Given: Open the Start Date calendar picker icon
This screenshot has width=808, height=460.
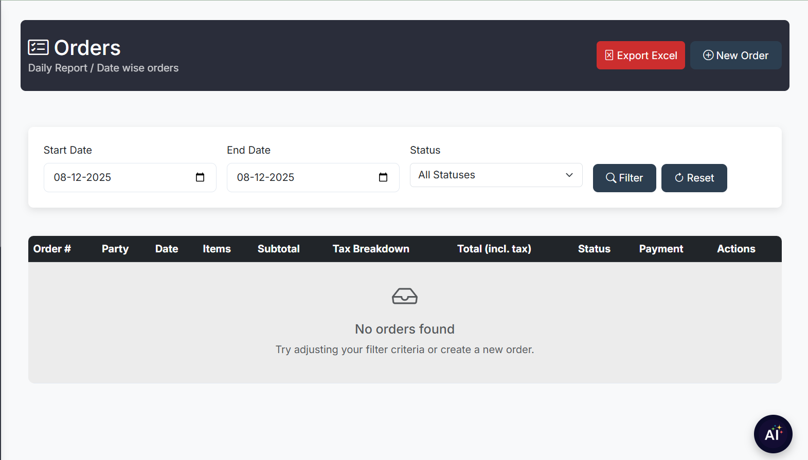Looking at the screenshot, I should point(200,177).
